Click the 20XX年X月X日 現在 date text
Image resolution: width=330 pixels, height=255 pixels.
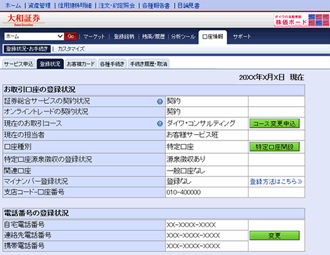coord(272,77)
